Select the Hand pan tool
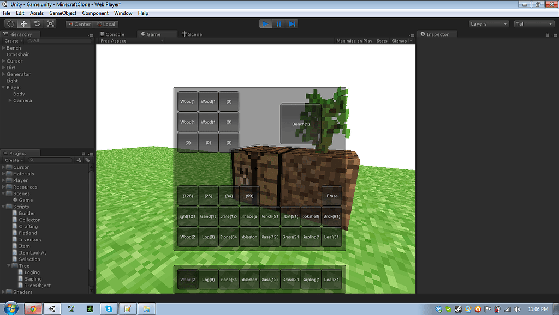 [x=9, y=23]
